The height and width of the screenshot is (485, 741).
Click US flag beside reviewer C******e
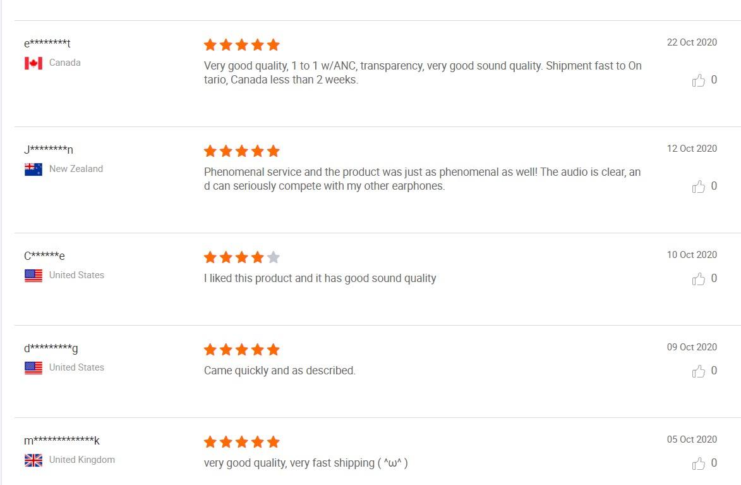coord(33,276)
